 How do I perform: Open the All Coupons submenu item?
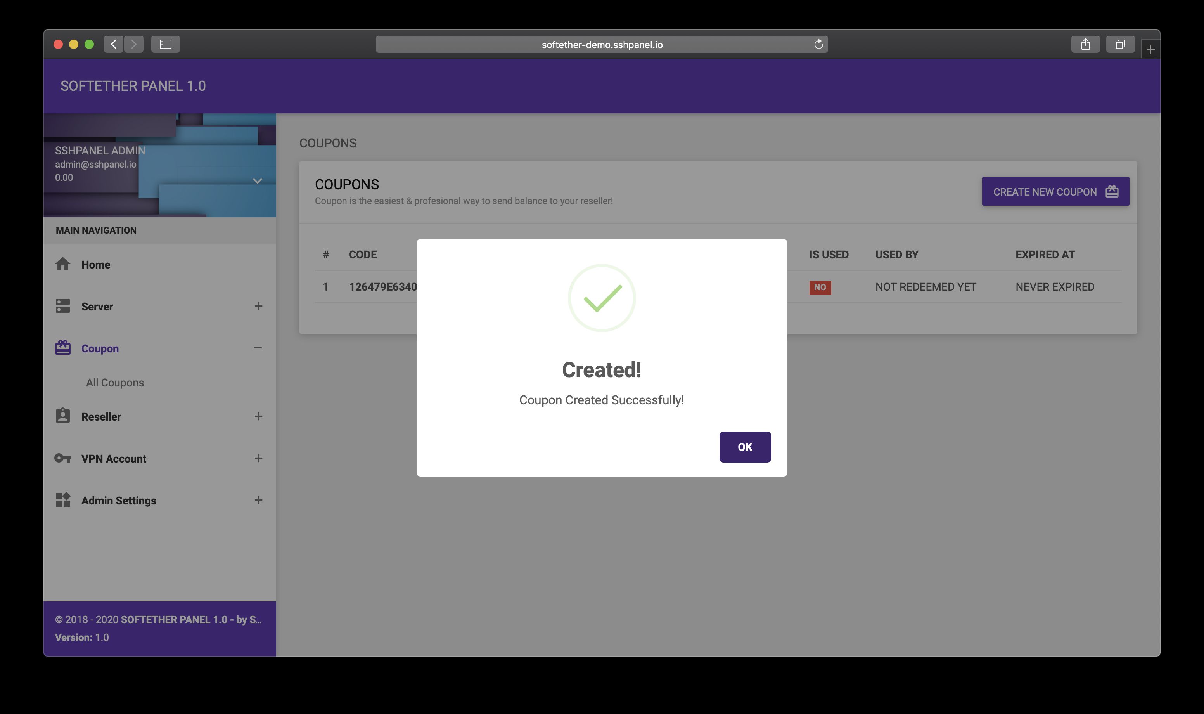[x=115, y=383]
